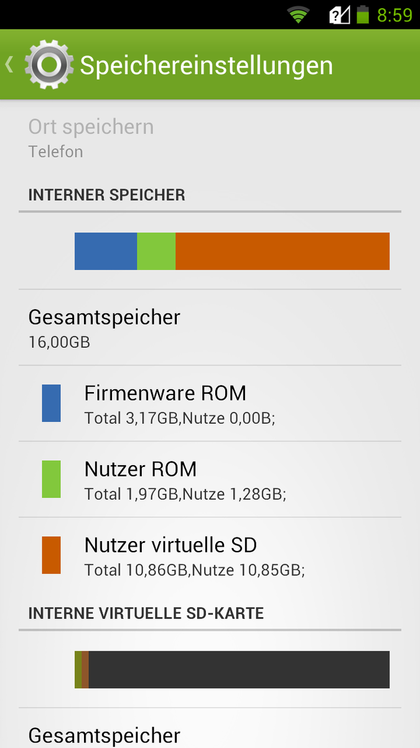Open the Ort speichern setting
Viewport: 420px width, 748px height.
(x=91, y=137)
